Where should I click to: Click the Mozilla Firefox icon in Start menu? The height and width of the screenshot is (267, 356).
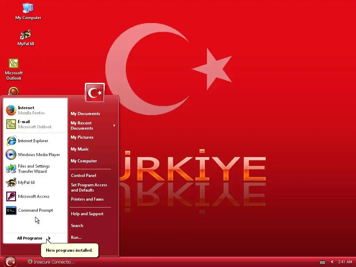tap(11, 110)
